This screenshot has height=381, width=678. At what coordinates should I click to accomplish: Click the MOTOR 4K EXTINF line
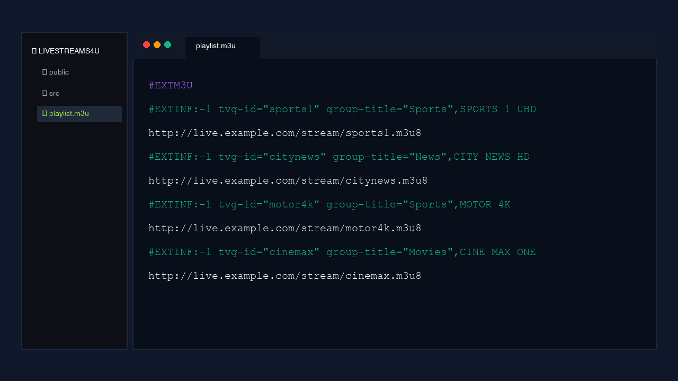329,204
